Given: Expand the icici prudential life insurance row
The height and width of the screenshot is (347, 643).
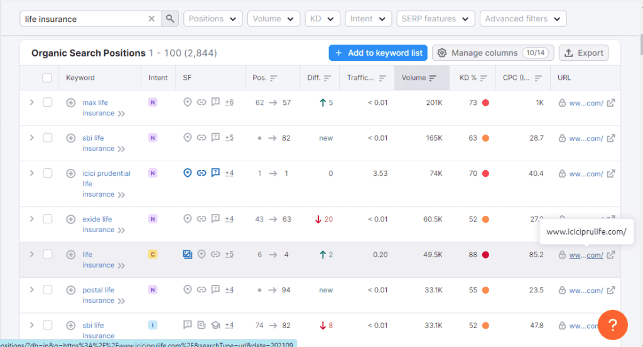Looking at the screenshot, I should tap(31, 173).
